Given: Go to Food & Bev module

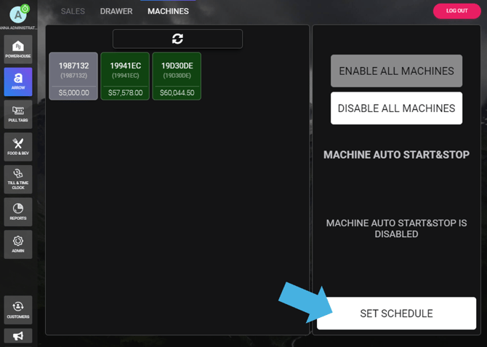Looking at the screenshot, I should (x=18, y=146).
